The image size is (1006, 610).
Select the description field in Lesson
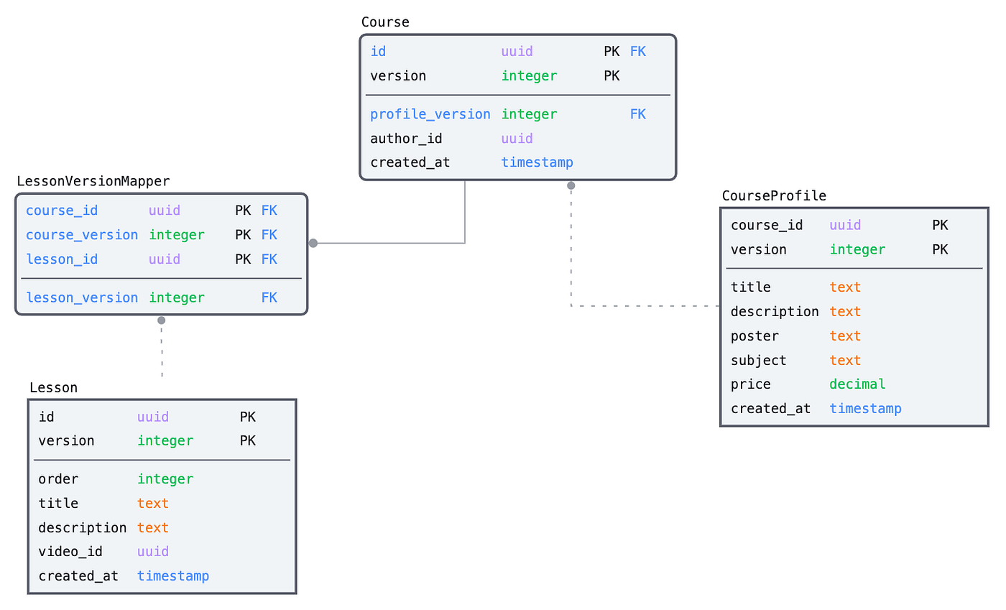83,527
